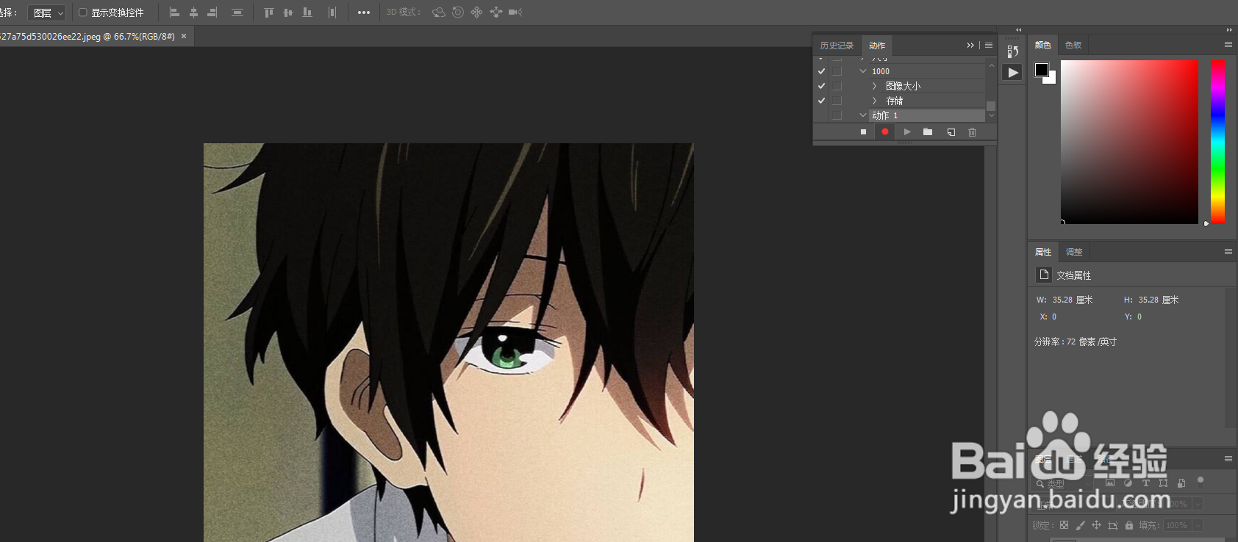Viewport: 1238px width, 542px height.
Task: Switch to the 历史记录 tab
Action: click(x=837, y=46)
